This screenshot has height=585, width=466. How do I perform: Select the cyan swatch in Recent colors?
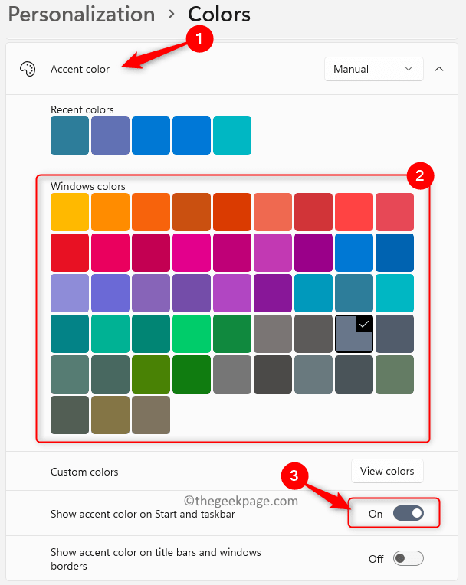pyautogui.click(x=232, y=136)
